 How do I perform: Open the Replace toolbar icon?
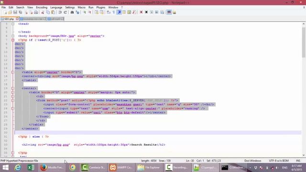[77, 12]
